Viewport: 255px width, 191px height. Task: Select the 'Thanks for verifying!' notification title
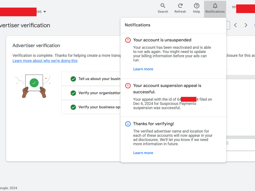click(x=154, y=124)
